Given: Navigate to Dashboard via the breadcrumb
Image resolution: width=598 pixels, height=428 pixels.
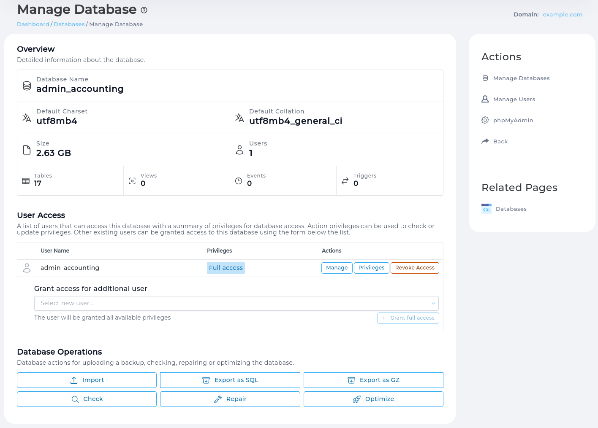Looking at the screenshot, I should (33, 24).
